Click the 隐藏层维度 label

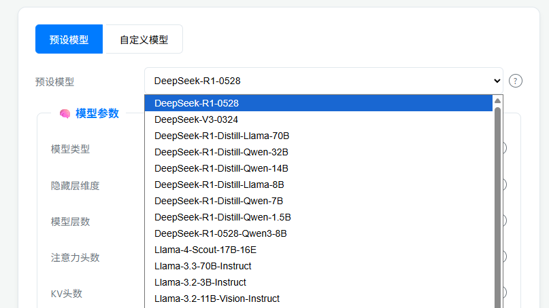tap(76, 185)
